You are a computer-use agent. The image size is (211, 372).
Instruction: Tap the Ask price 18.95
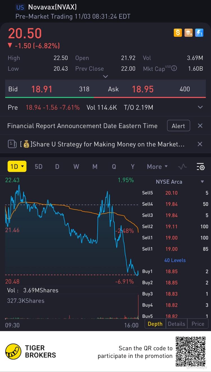143,89
